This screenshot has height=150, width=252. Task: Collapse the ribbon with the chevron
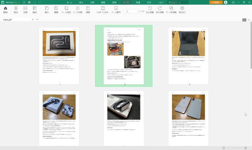click(249, 20)
